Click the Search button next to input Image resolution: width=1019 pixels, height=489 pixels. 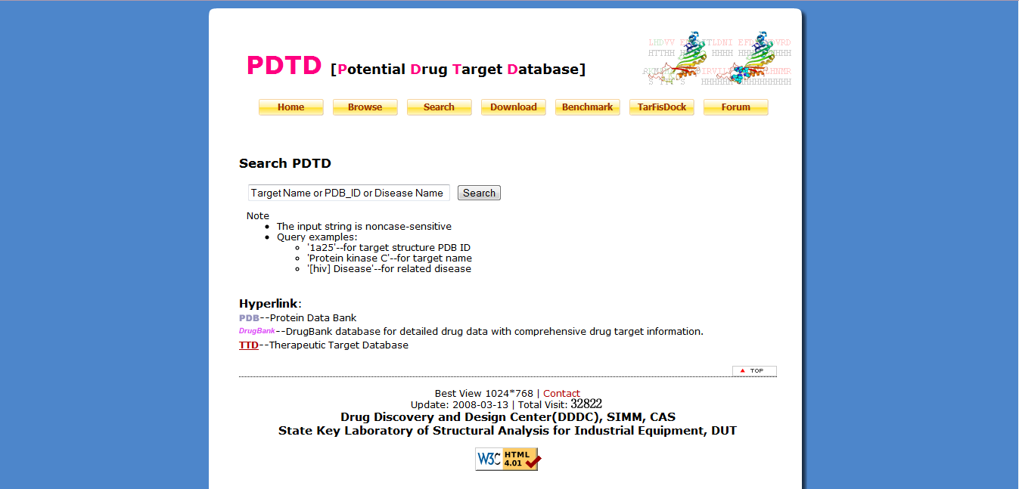click(478, 192)
